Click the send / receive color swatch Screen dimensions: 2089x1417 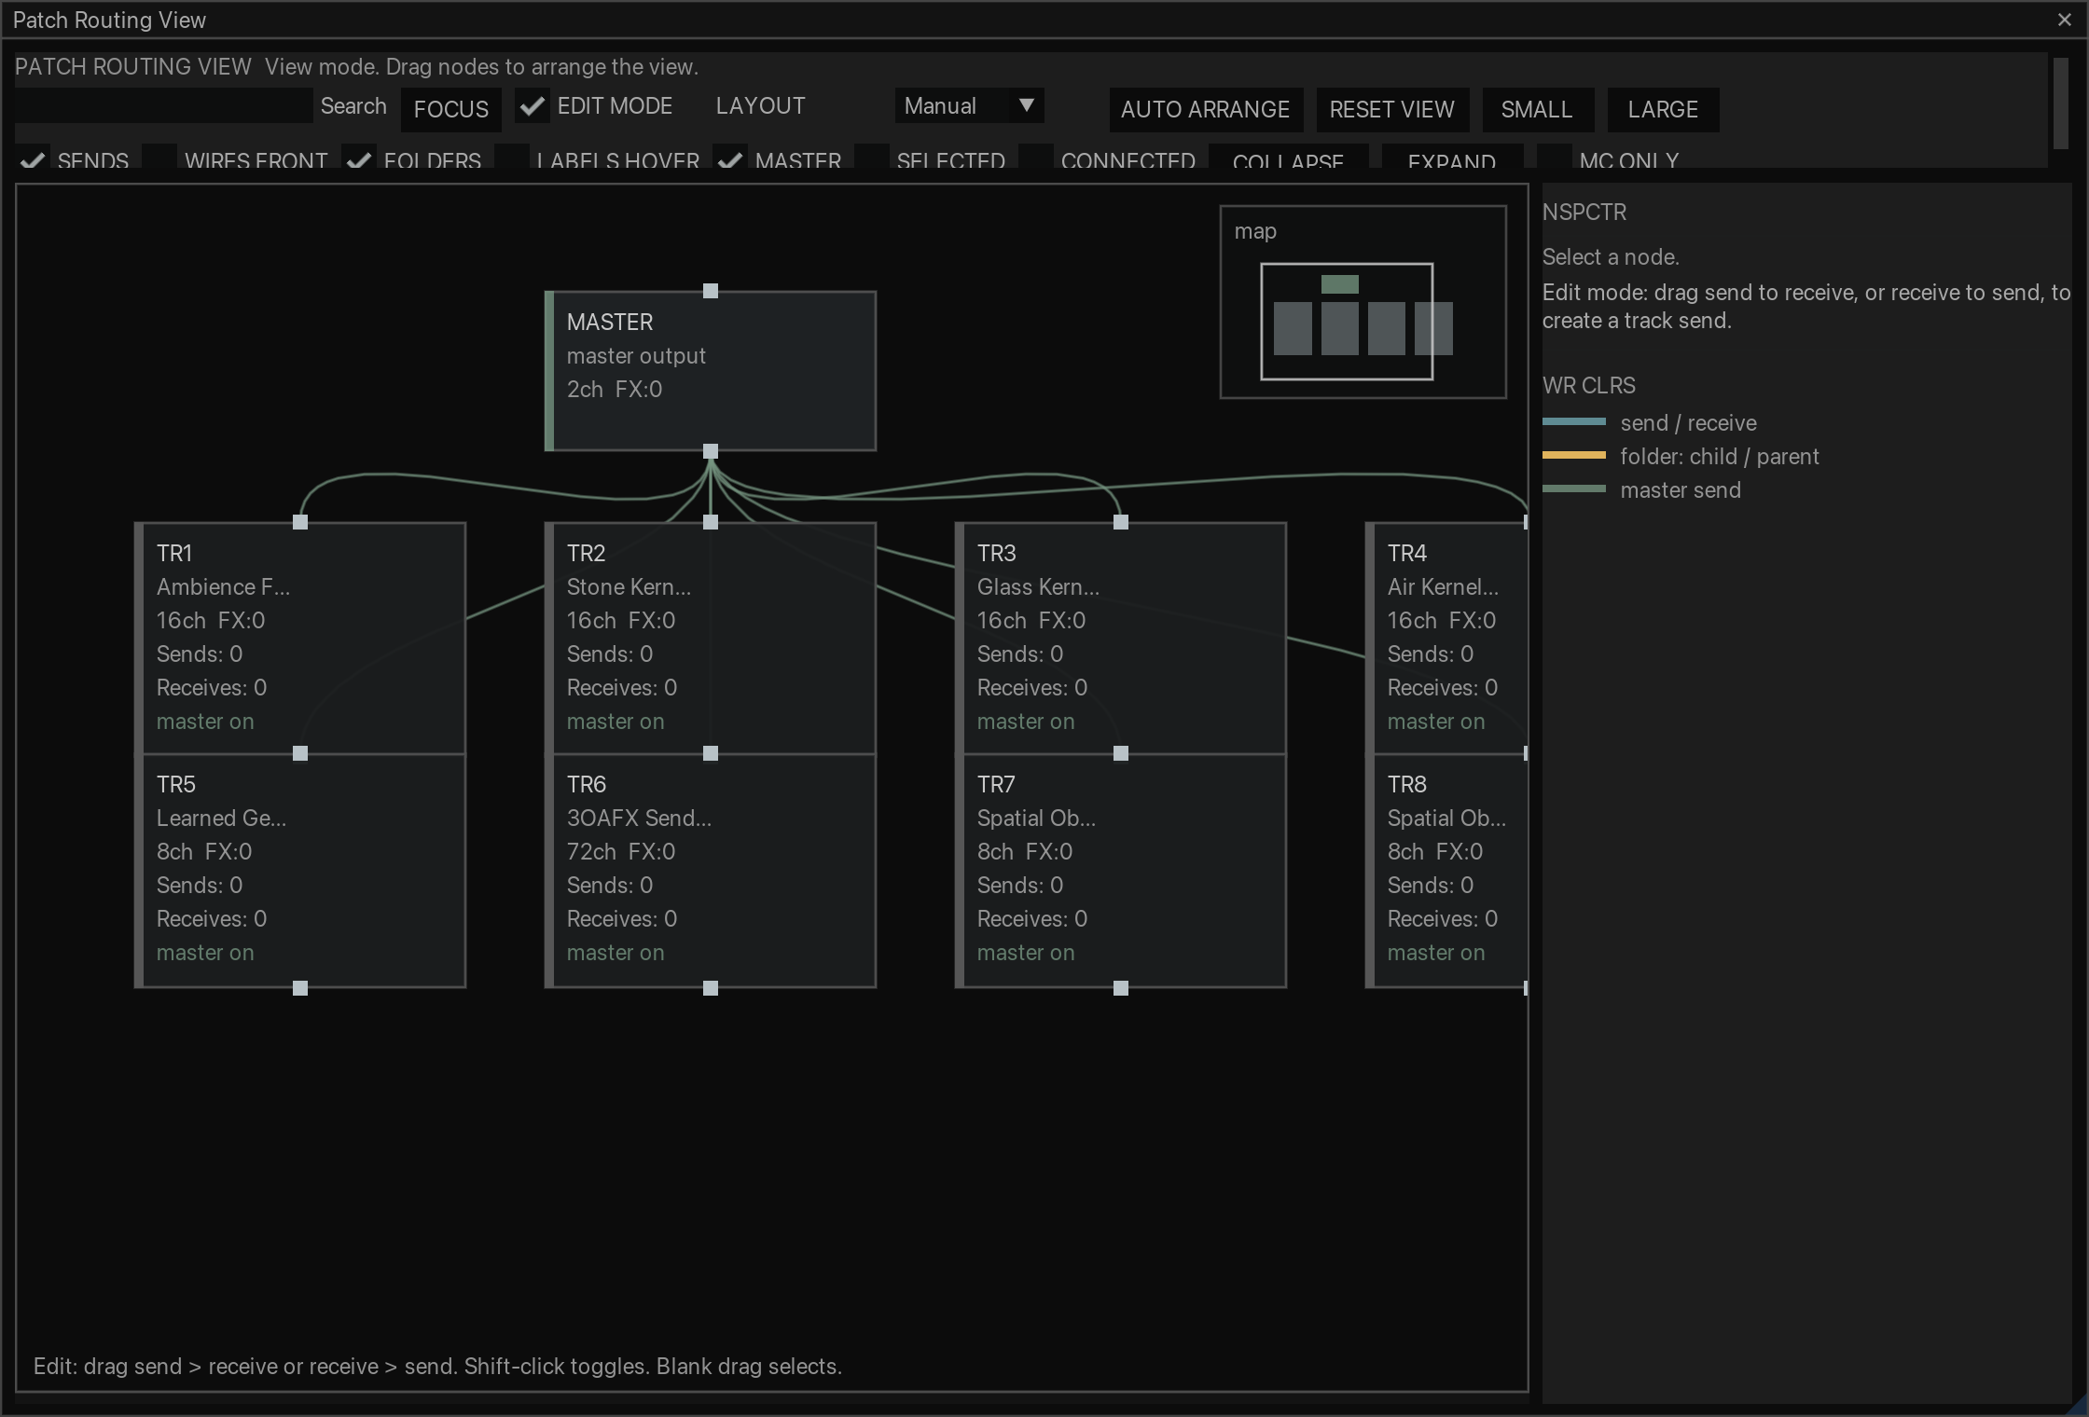coord(1574,422)
